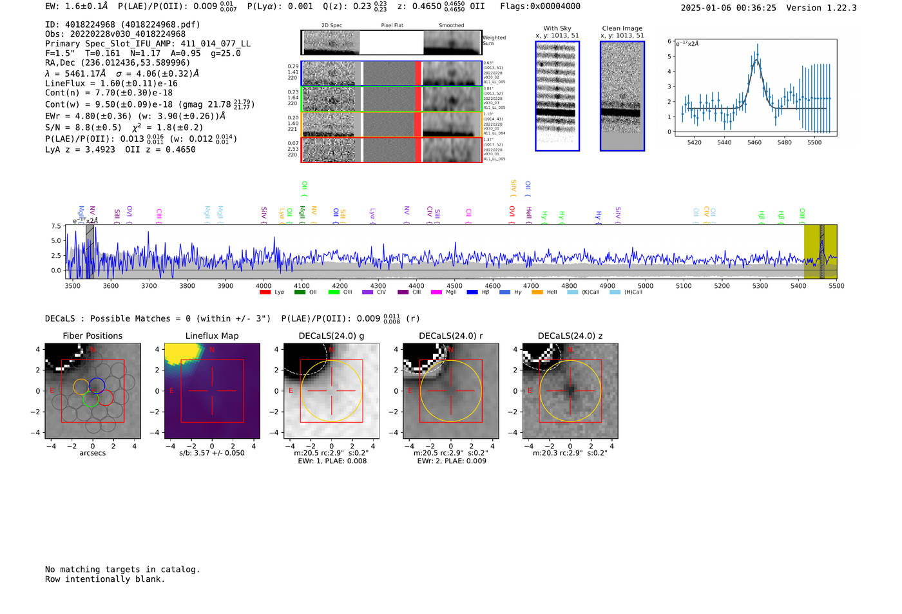Click the LineFlux = 1.60(±0.11)e-16 value

111,83
